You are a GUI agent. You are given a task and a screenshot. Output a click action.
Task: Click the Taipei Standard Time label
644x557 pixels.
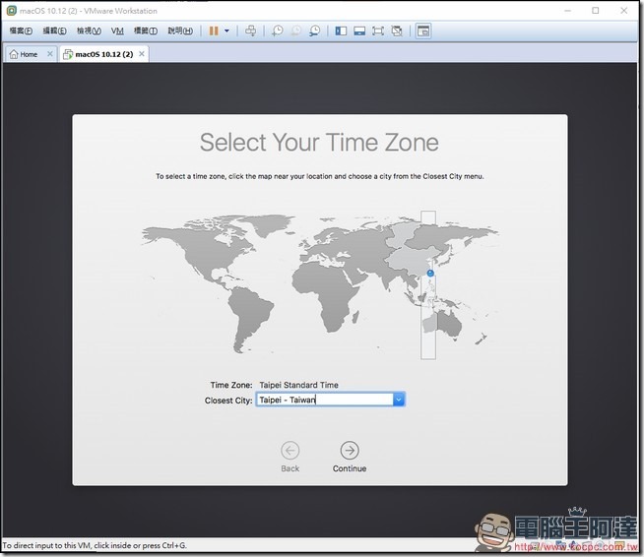click(x=298, y=385)
